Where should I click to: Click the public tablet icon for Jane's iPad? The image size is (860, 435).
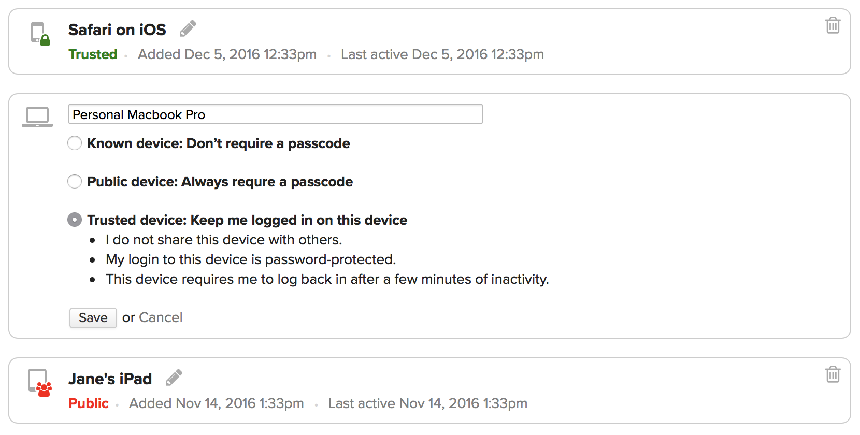point(40,383)
